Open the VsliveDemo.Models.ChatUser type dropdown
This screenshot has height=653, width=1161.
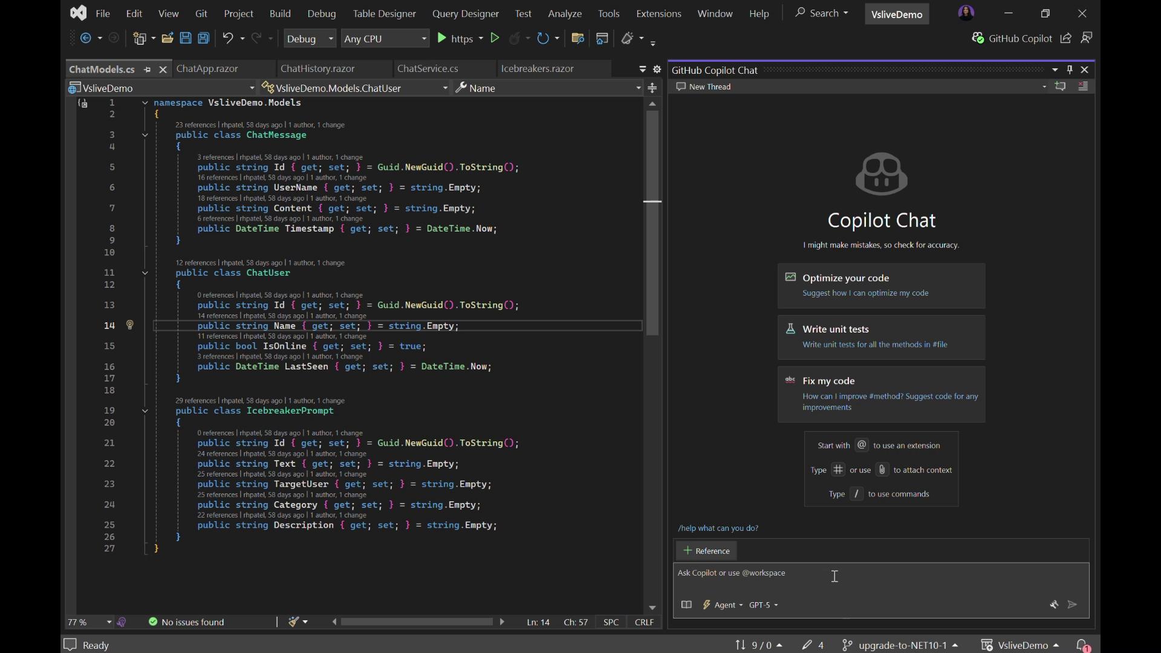[x=356, y=88]
